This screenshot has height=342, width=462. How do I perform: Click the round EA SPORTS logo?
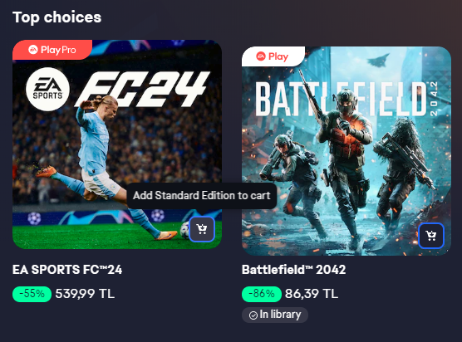[47, 89]
